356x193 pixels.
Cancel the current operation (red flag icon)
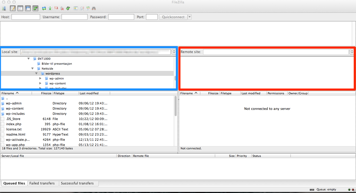[56, 8]
